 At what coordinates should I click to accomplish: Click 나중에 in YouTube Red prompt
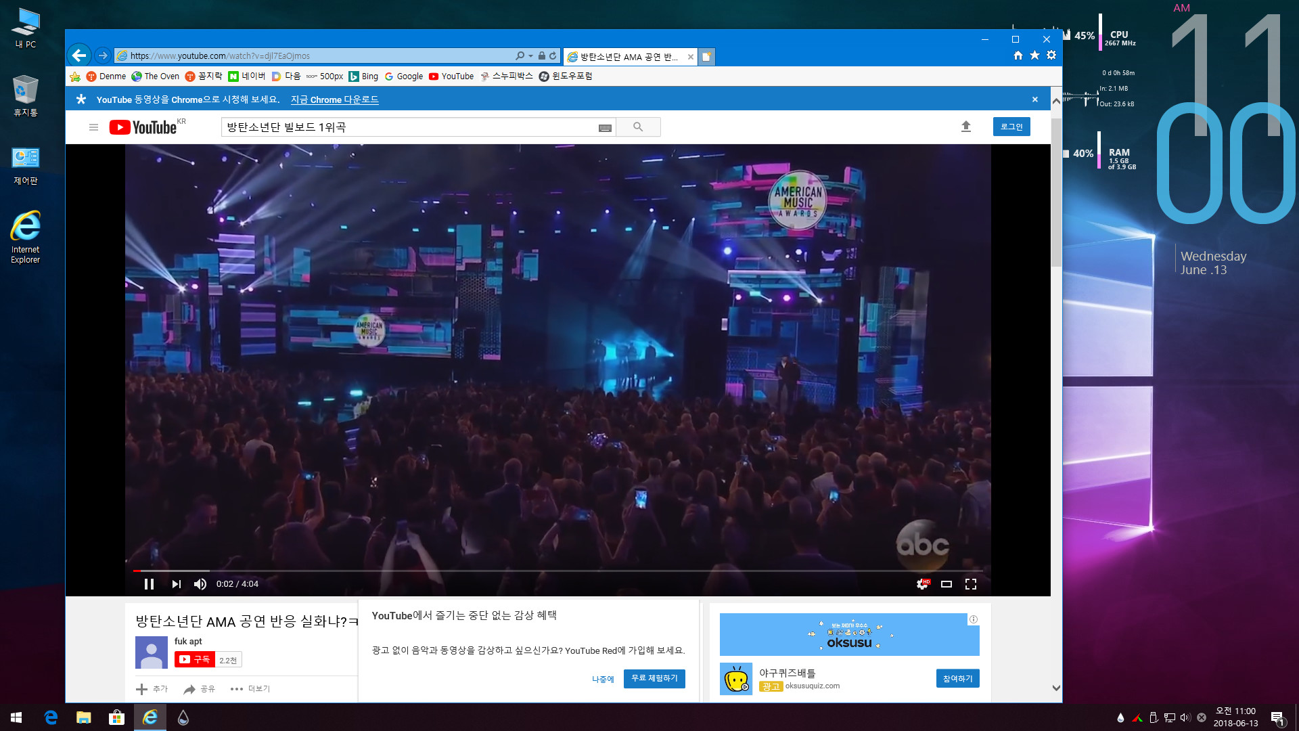tap(603, 679)
